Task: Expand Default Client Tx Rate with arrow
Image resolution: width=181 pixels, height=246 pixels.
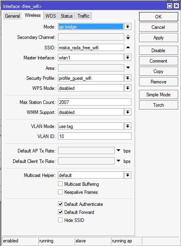Action: 119,161
